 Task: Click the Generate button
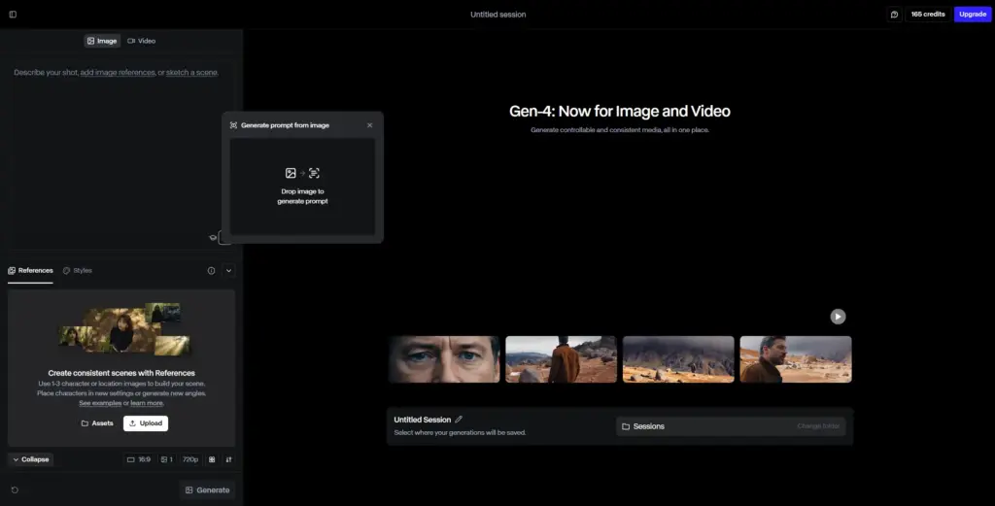click(x=208, y=489)
